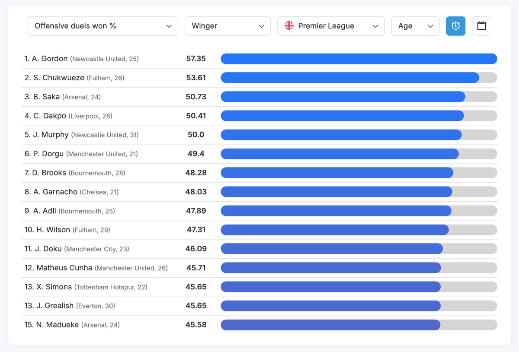The image size is (519, 352).
Task: Click H. Wilson's value 47.31
Action: (196, 230)
